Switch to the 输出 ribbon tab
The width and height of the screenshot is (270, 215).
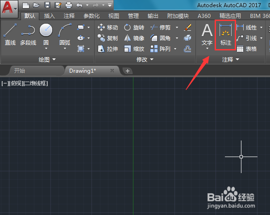coord(153,16)
